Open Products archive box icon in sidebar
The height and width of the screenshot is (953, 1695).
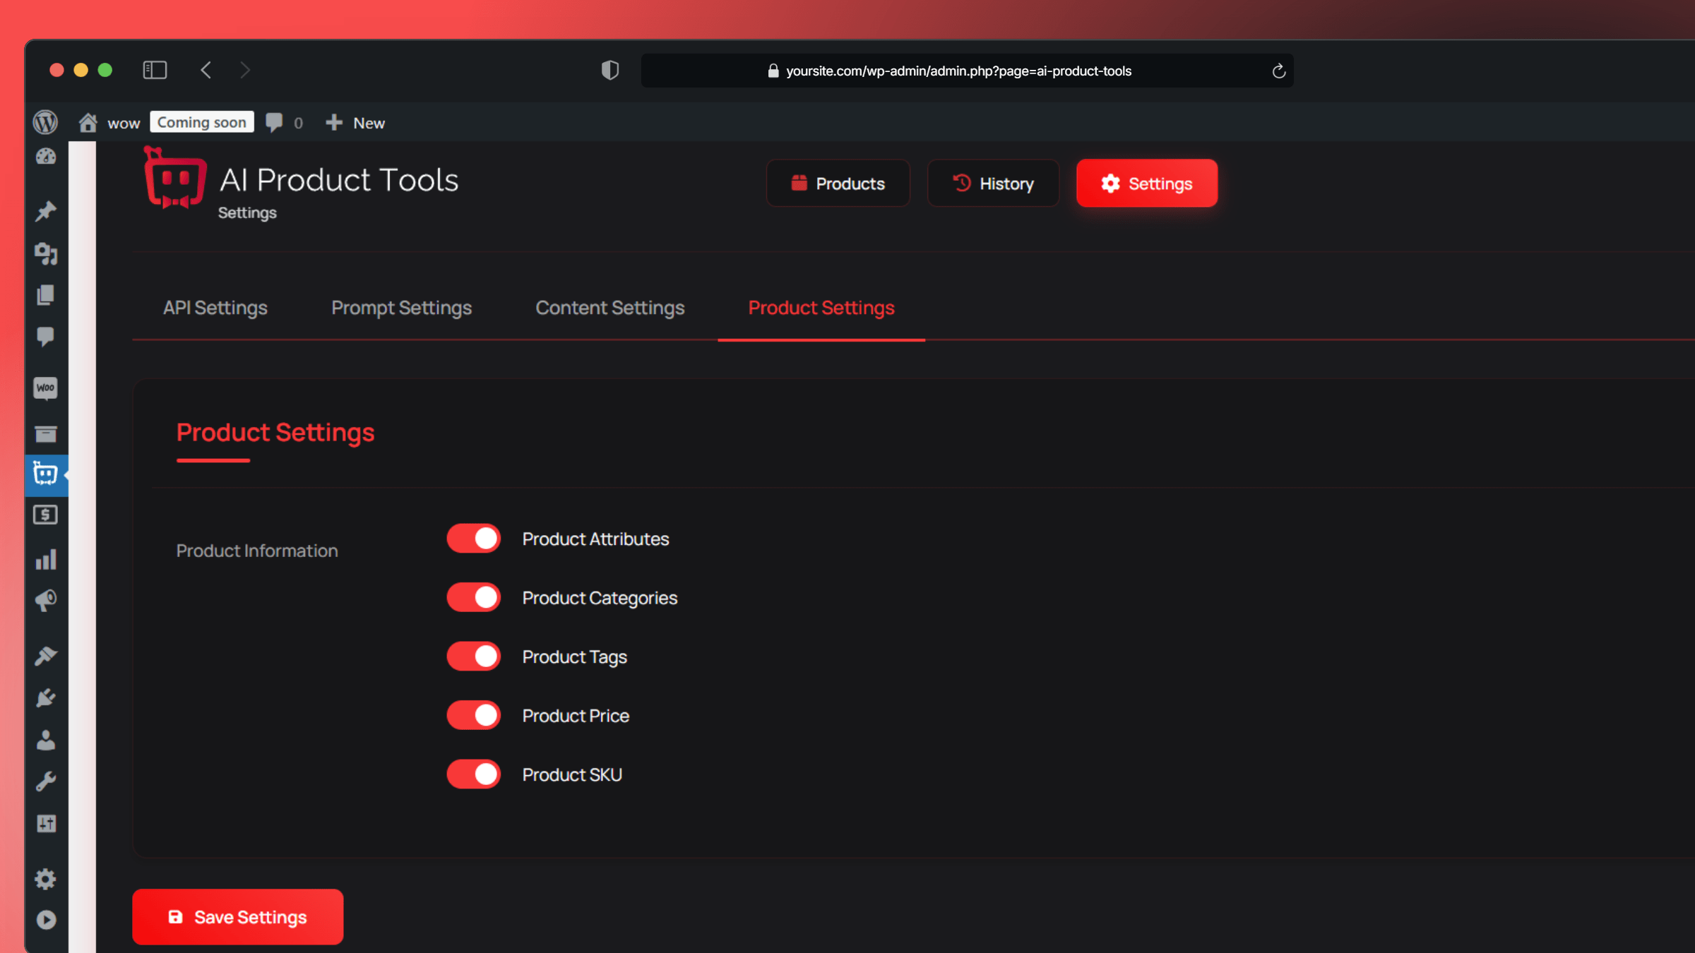[x=46, y=433]
